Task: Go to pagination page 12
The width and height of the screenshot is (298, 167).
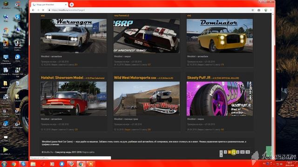Action: pyautogui.click(x=243, y=152)
